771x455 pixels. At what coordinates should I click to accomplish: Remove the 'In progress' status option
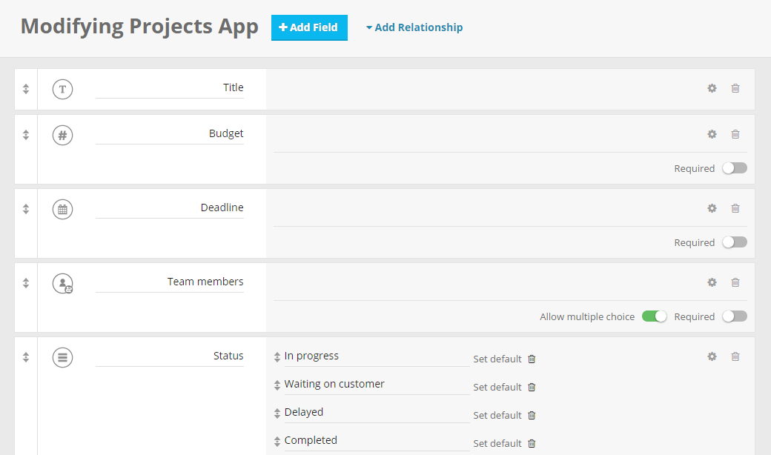coord(532,359)
